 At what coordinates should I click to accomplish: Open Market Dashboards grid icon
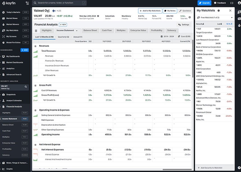[3, 62]
